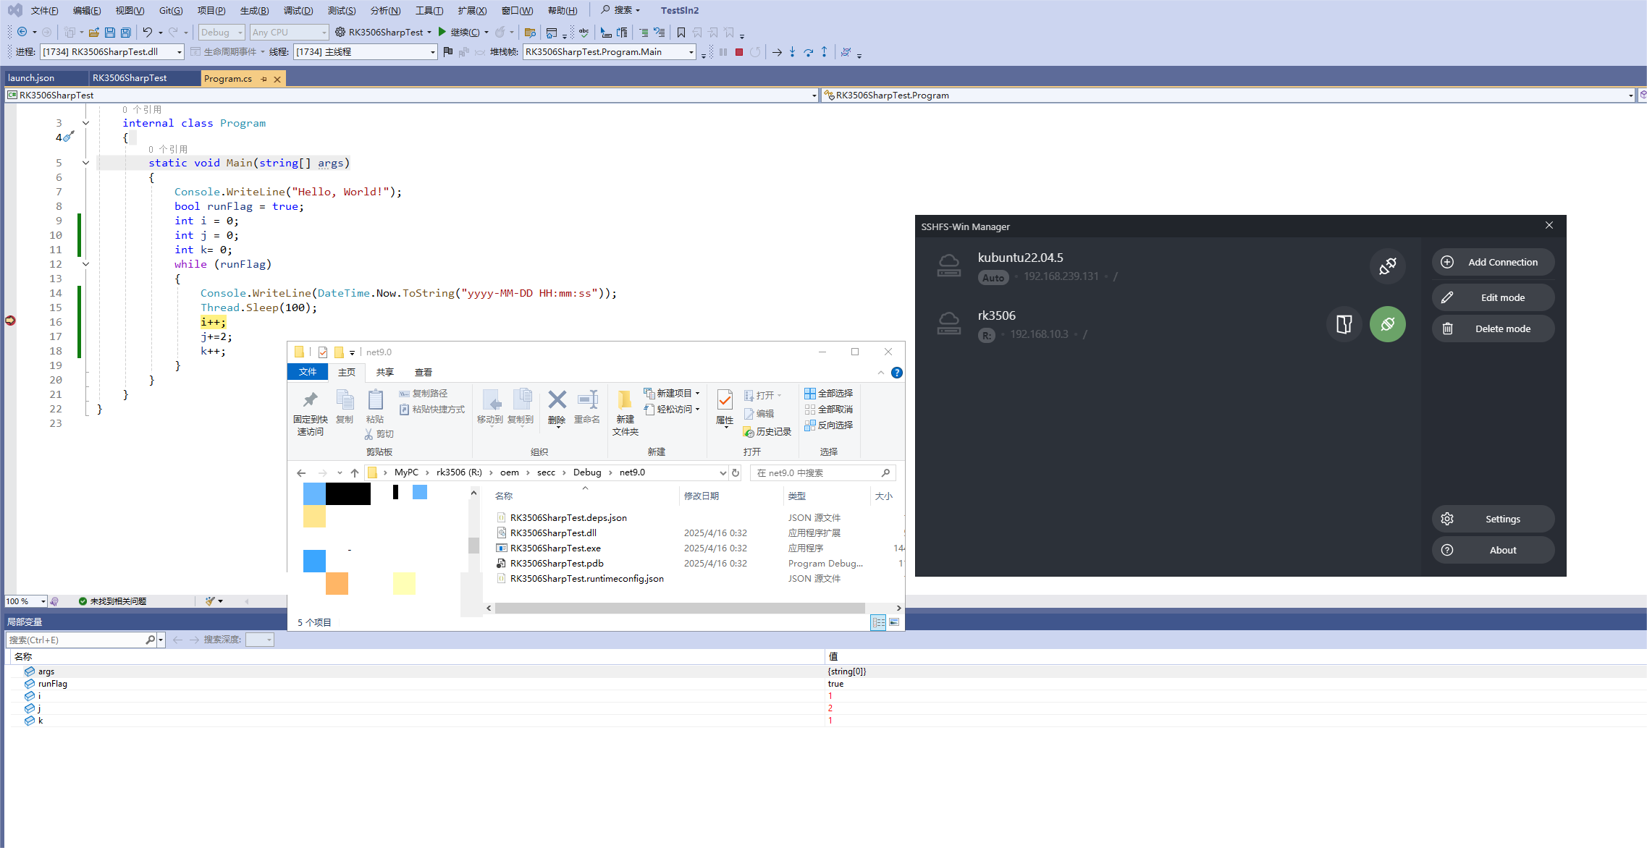
Task: Click the green rk3506 connect button
Action: point(1386,324)
